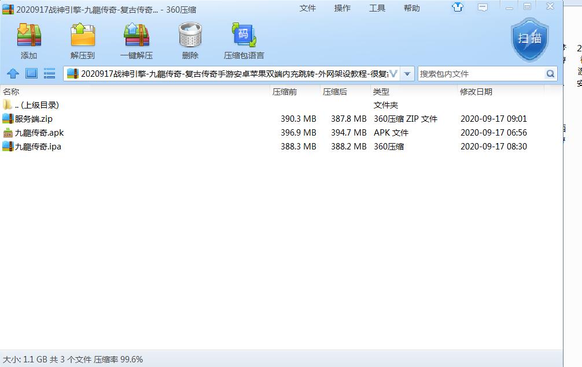
Task: Switch to detailed list view mode
Action: 50,74
